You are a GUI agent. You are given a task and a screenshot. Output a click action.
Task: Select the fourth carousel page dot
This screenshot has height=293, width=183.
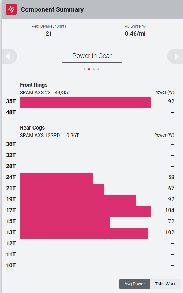(98, 69)
